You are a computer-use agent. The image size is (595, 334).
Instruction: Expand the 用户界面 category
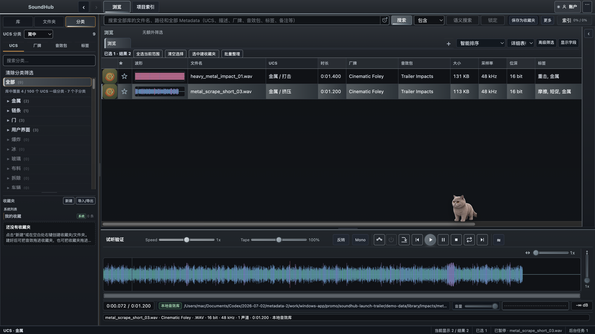[8, 130]
